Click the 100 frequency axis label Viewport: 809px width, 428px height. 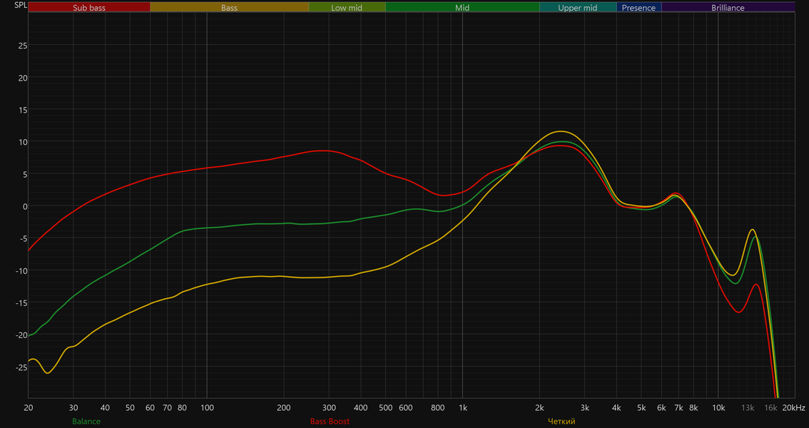(207, 408)
